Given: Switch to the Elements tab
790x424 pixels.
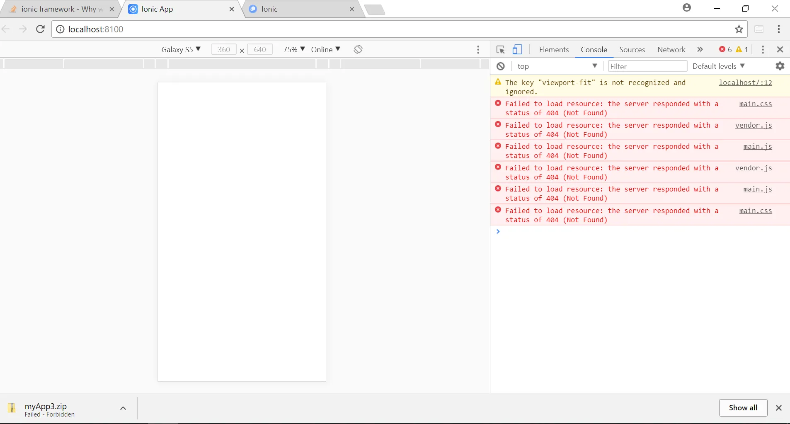Looking at the screenshot, I should [554, 50].
